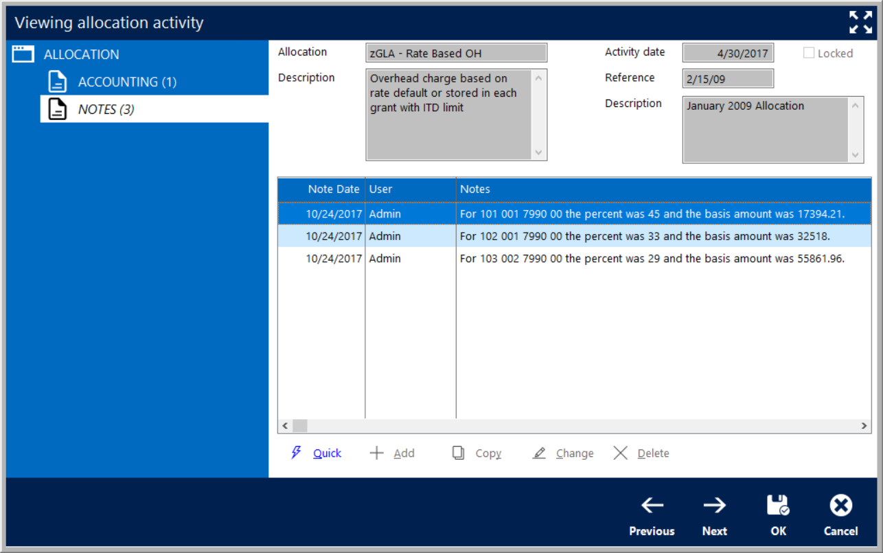Click the Reference field 2/15/09

click(x=727, y=79)
